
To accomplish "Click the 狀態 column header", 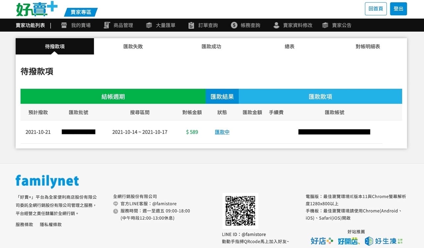I will [x=222, y=112].
